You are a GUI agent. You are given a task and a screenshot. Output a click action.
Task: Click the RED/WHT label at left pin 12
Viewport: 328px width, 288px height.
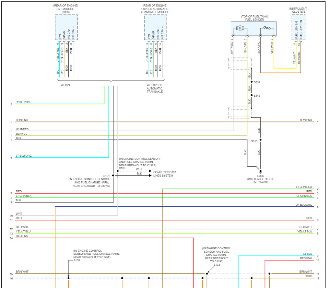click(x=22, y=227)
